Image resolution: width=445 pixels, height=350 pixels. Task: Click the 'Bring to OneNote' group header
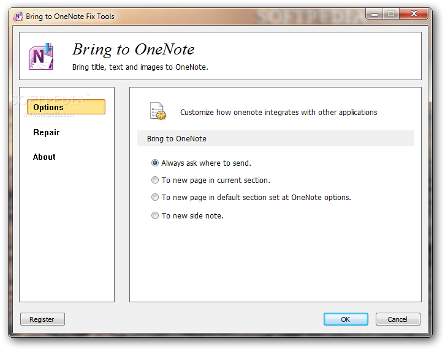276,138
